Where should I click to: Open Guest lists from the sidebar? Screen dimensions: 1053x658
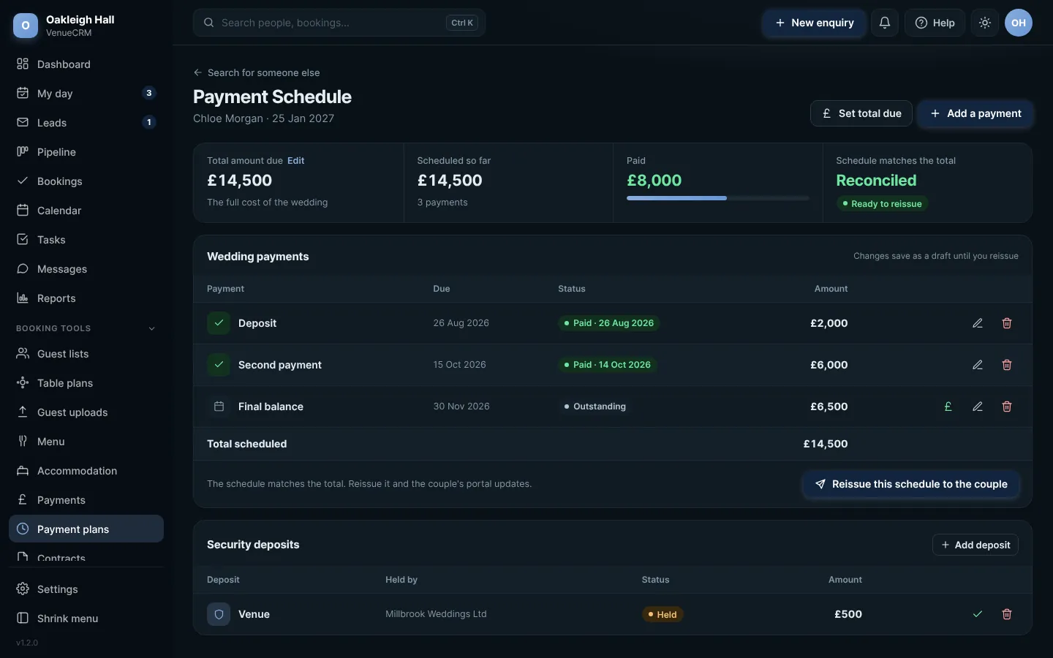pos(86,354)
